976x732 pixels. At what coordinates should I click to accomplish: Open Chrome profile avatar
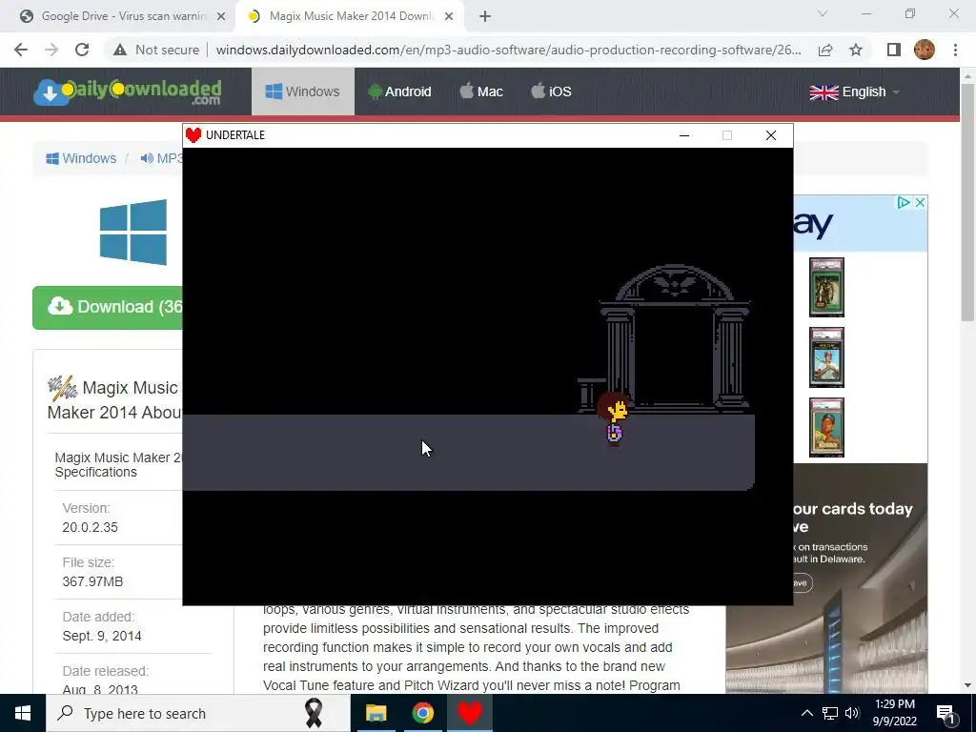click(x=925, y=50)
